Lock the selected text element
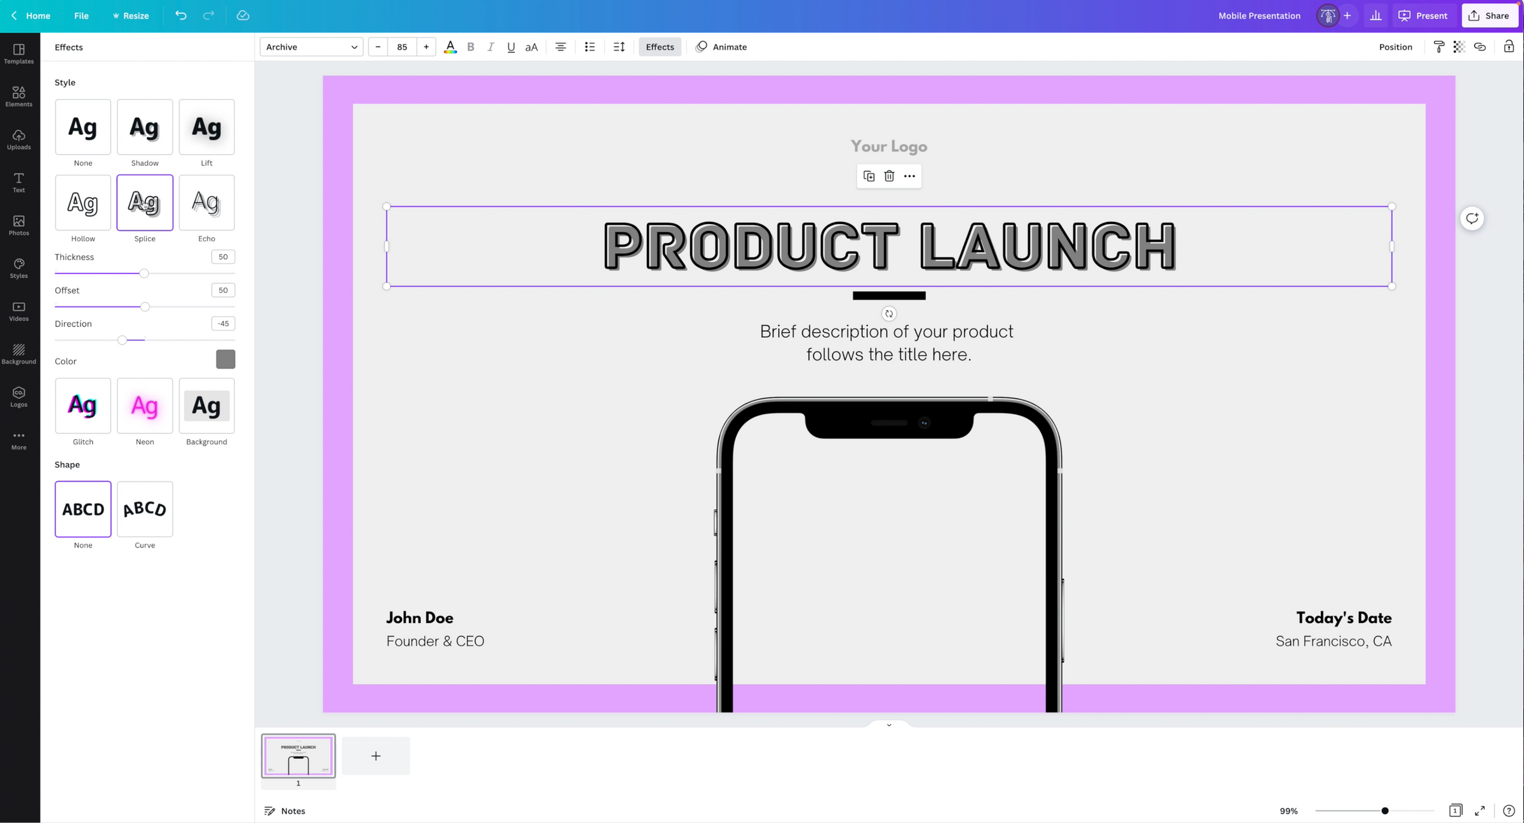 pyautogui.click(x=1509, y=46)
